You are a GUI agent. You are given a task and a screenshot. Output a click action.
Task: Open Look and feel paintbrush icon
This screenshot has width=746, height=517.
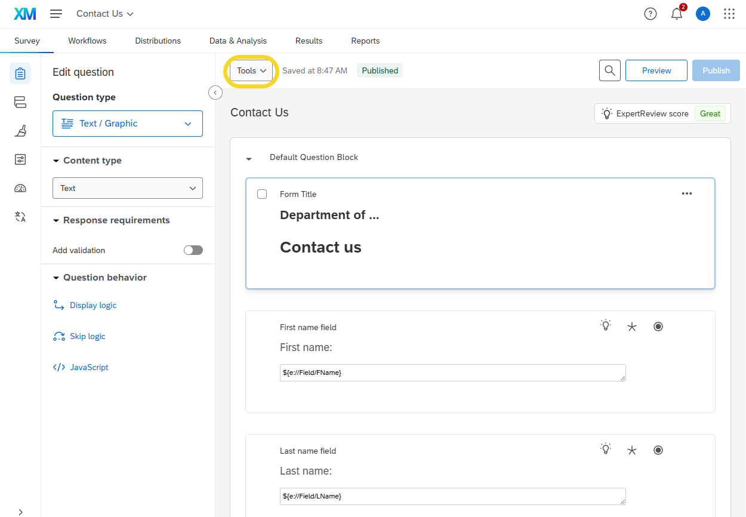pyautogui.click(x=20, y=131)
